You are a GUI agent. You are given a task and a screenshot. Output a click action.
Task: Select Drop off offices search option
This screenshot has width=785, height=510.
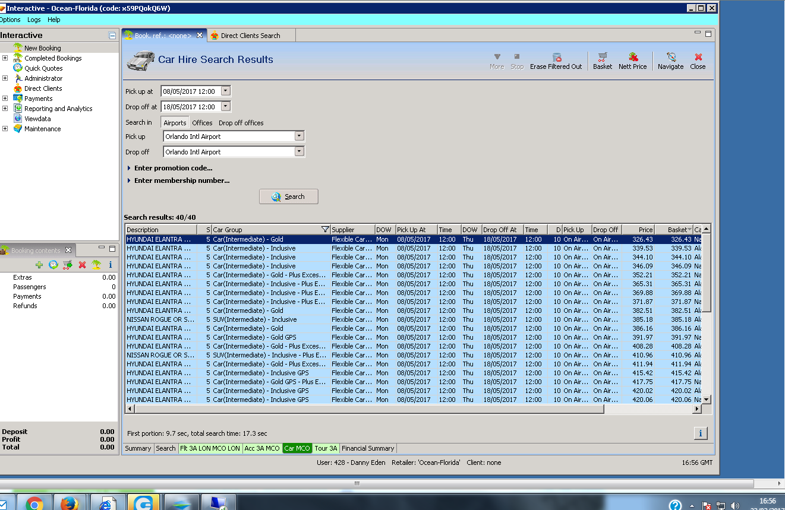coord(241,123)
